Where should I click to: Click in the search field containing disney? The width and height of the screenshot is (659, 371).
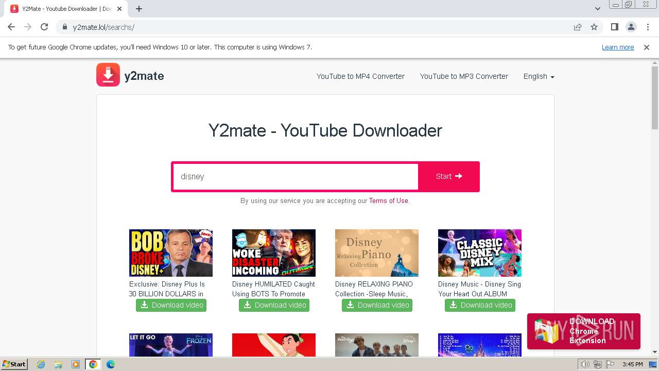coord(296,176)
